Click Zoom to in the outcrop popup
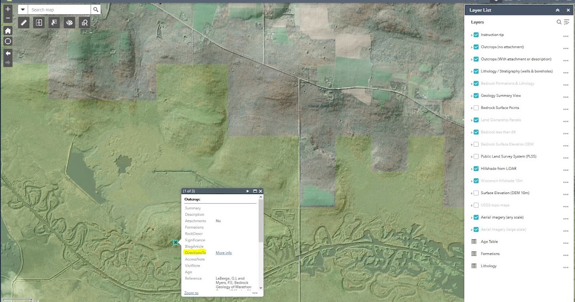 191,292
